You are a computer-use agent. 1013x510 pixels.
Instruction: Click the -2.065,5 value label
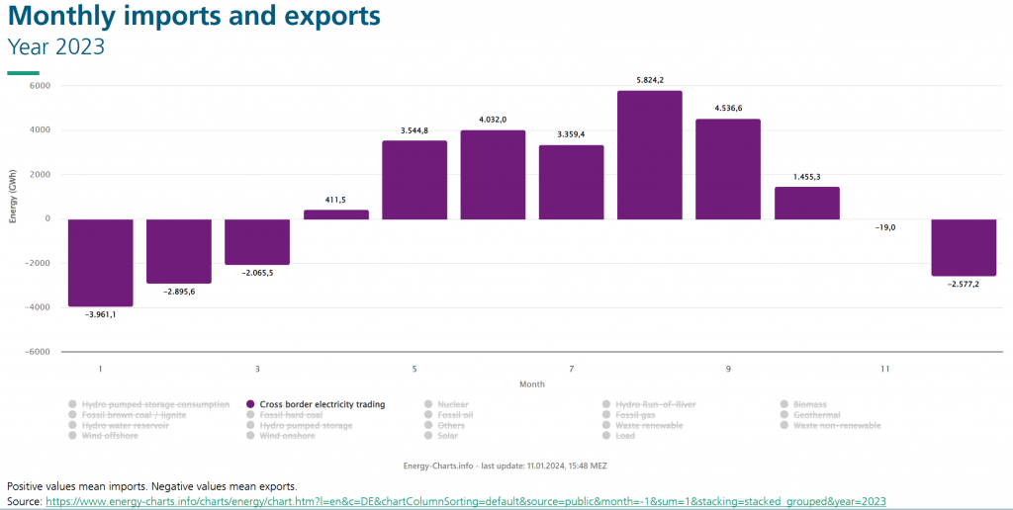(257, 273)
